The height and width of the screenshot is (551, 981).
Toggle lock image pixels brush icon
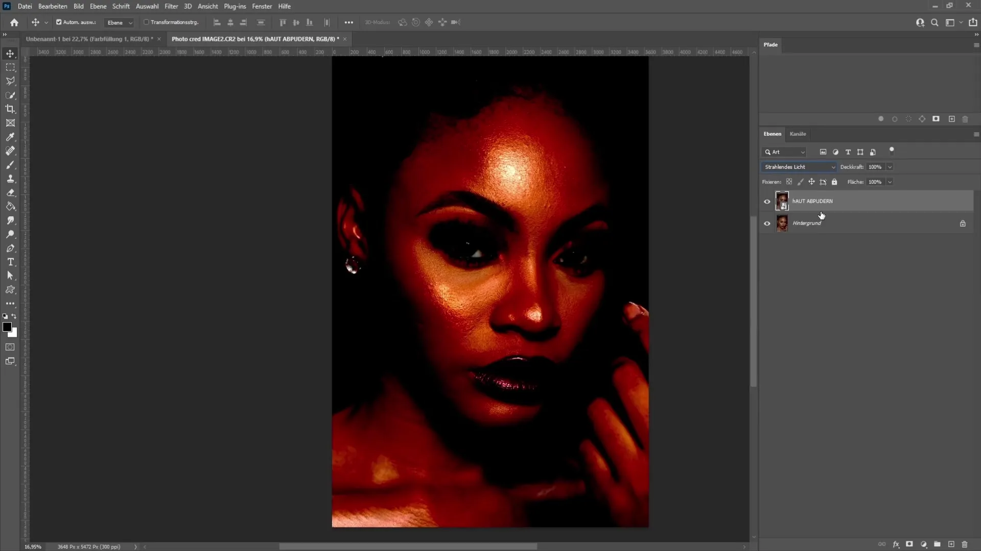pyautogui.click(x=800, y=182)
